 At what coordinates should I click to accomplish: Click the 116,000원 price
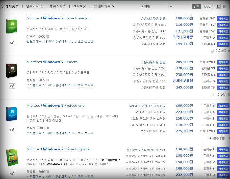tap(184, 25)
